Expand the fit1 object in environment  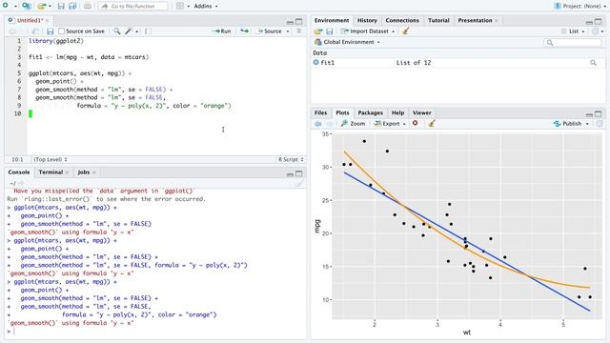315,62
